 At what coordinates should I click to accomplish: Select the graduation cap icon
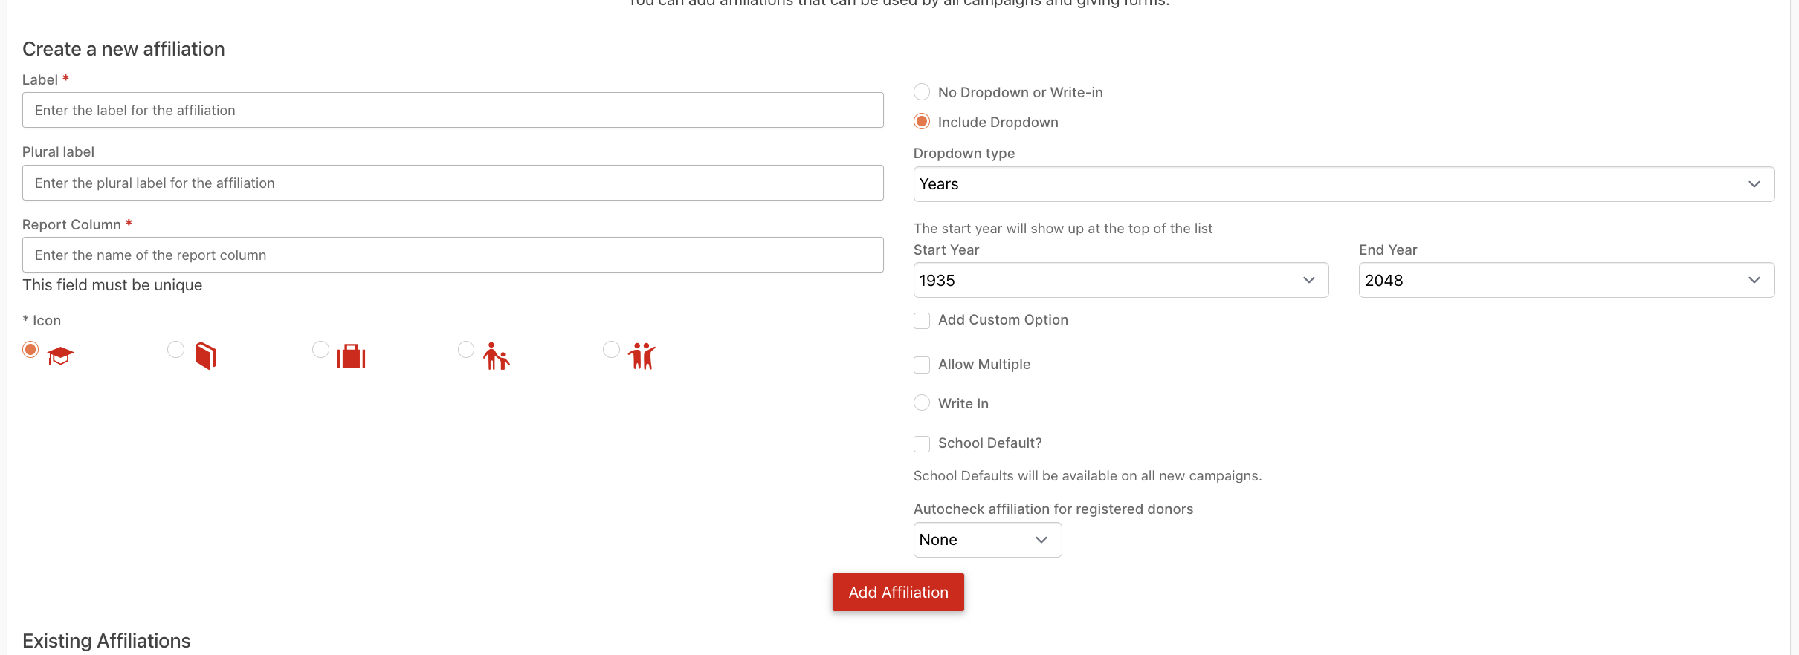coord(61,356)
